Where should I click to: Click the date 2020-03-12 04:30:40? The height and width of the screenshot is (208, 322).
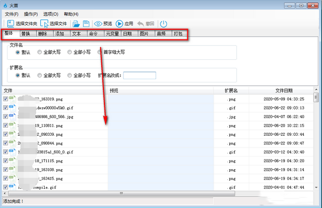coord(284,152)
